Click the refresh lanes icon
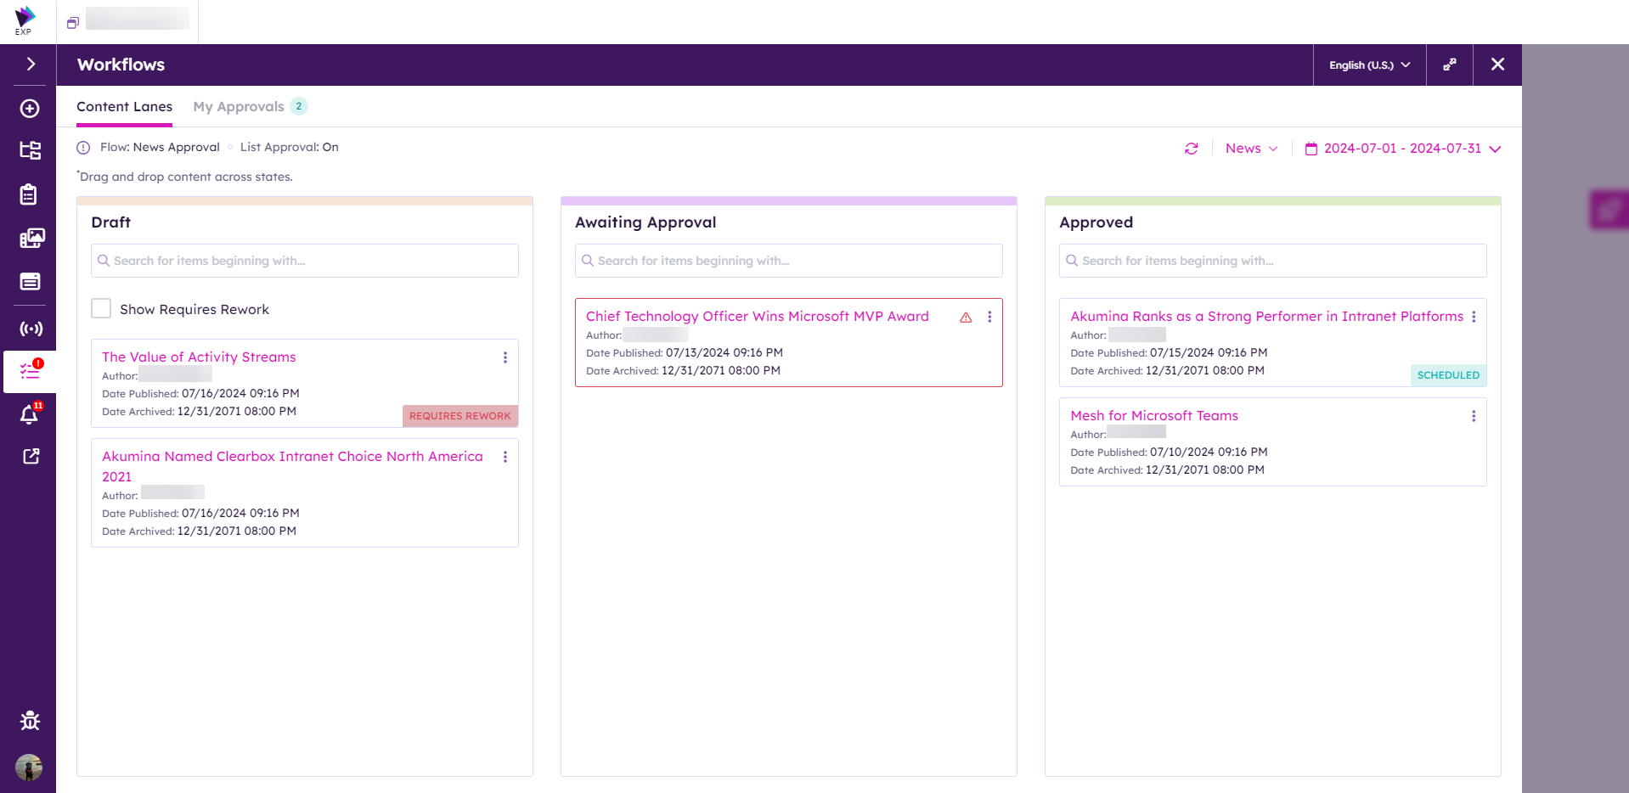This screenshot has width=1629, height=793. tap(1191, 149)
